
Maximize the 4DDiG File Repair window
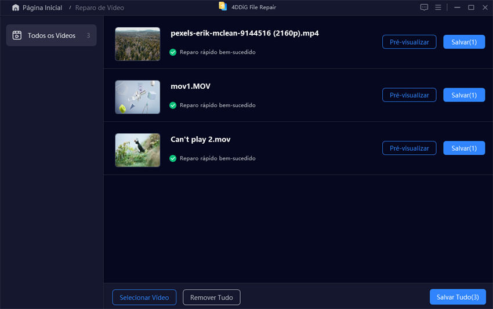point(471,7)
